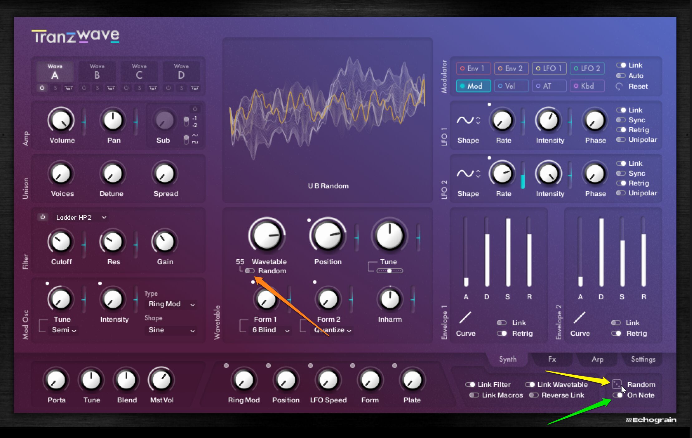Viewport: 692px width, 438px height.
Task: Click the LFO 1 Shape up/down stepper
Action: 478,120
